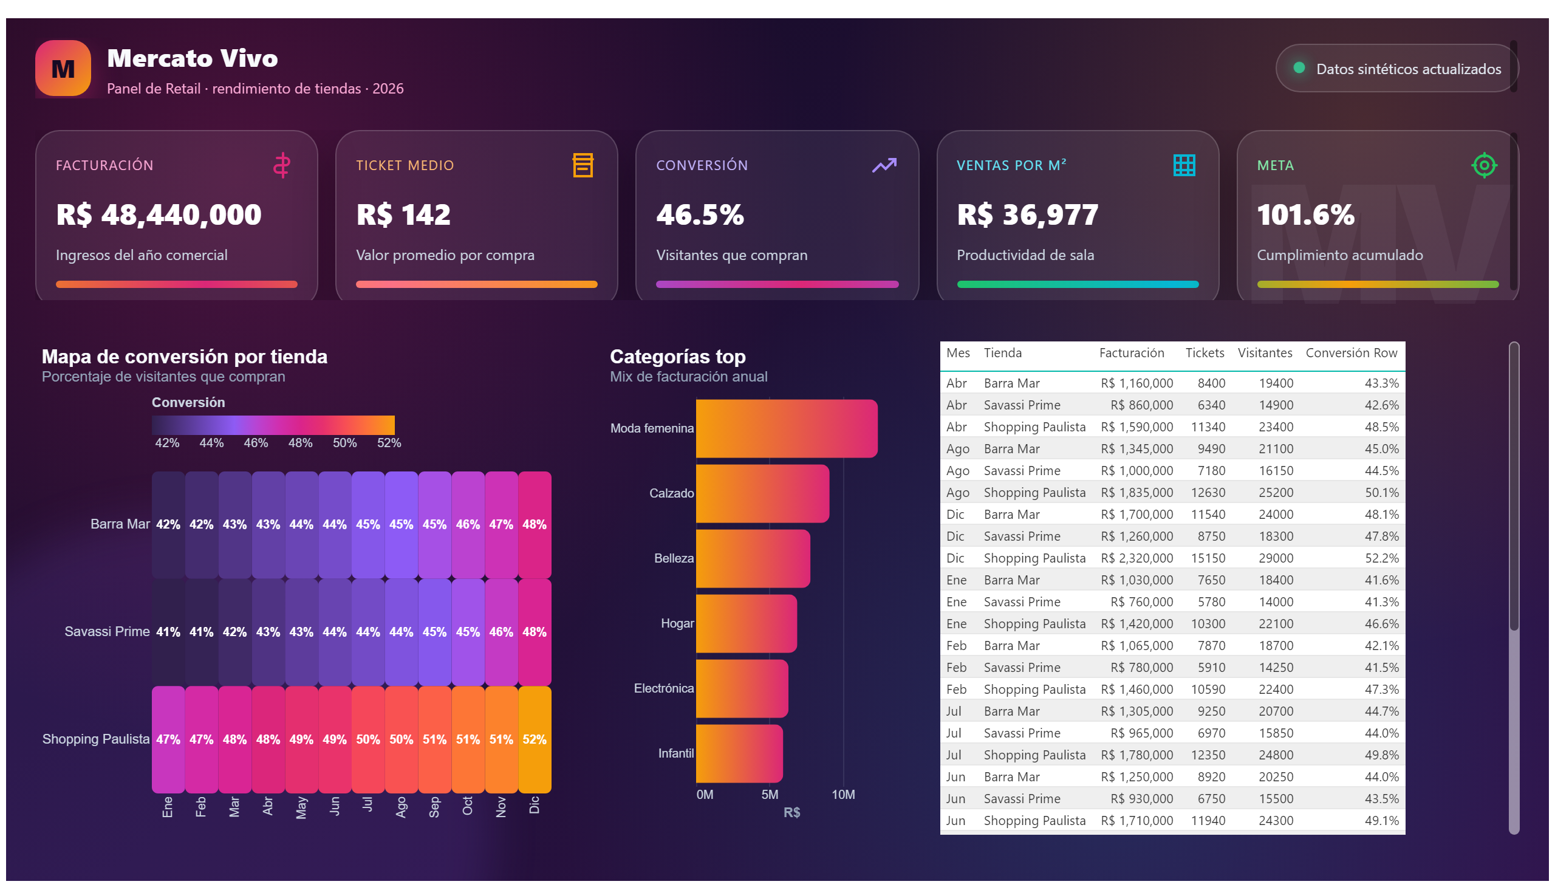Click the Conversión color gradient legend
This screenshot has height=887, width=1555.
point(273,425)
